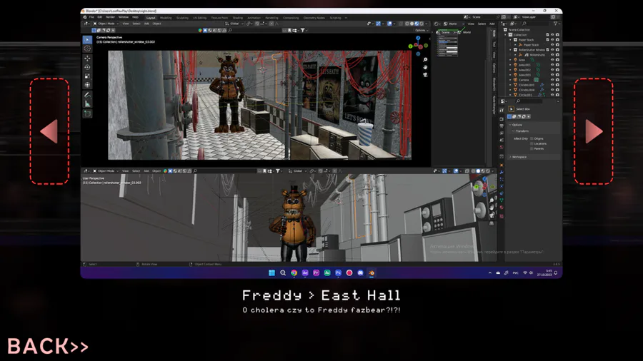Click the Windows Start button on taskbar
Screen dimensions: 643x361
tap(271, 273)
